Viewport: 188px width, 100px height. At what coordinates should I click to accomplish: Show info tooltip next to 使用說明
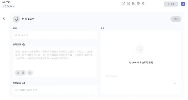click(x=24, y=45)
